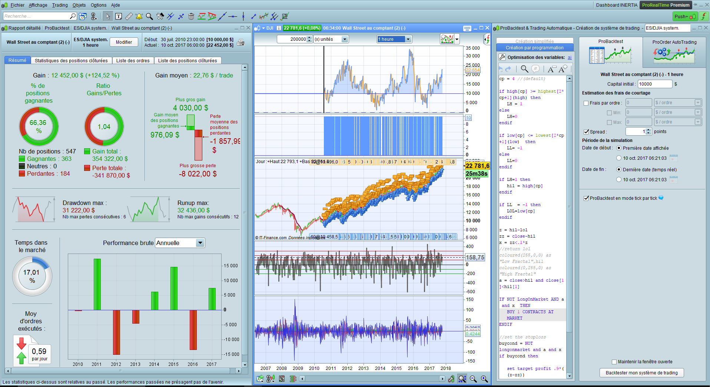
Task: Open the 1 heure timeframe dropdown
Action: click(408, 39)
